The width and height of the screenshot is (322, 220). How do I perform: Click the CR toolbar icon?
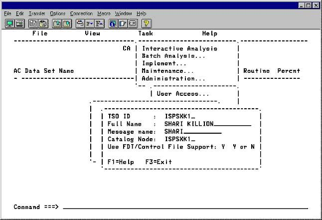pos(133,23)
